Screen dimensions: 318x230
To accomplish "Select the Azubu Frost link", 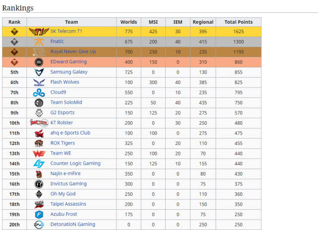I will pyautogui.click(x=64, y=214).
